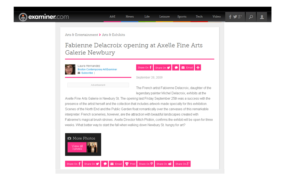Click the More Photos camera icon

tap(69, 138)
